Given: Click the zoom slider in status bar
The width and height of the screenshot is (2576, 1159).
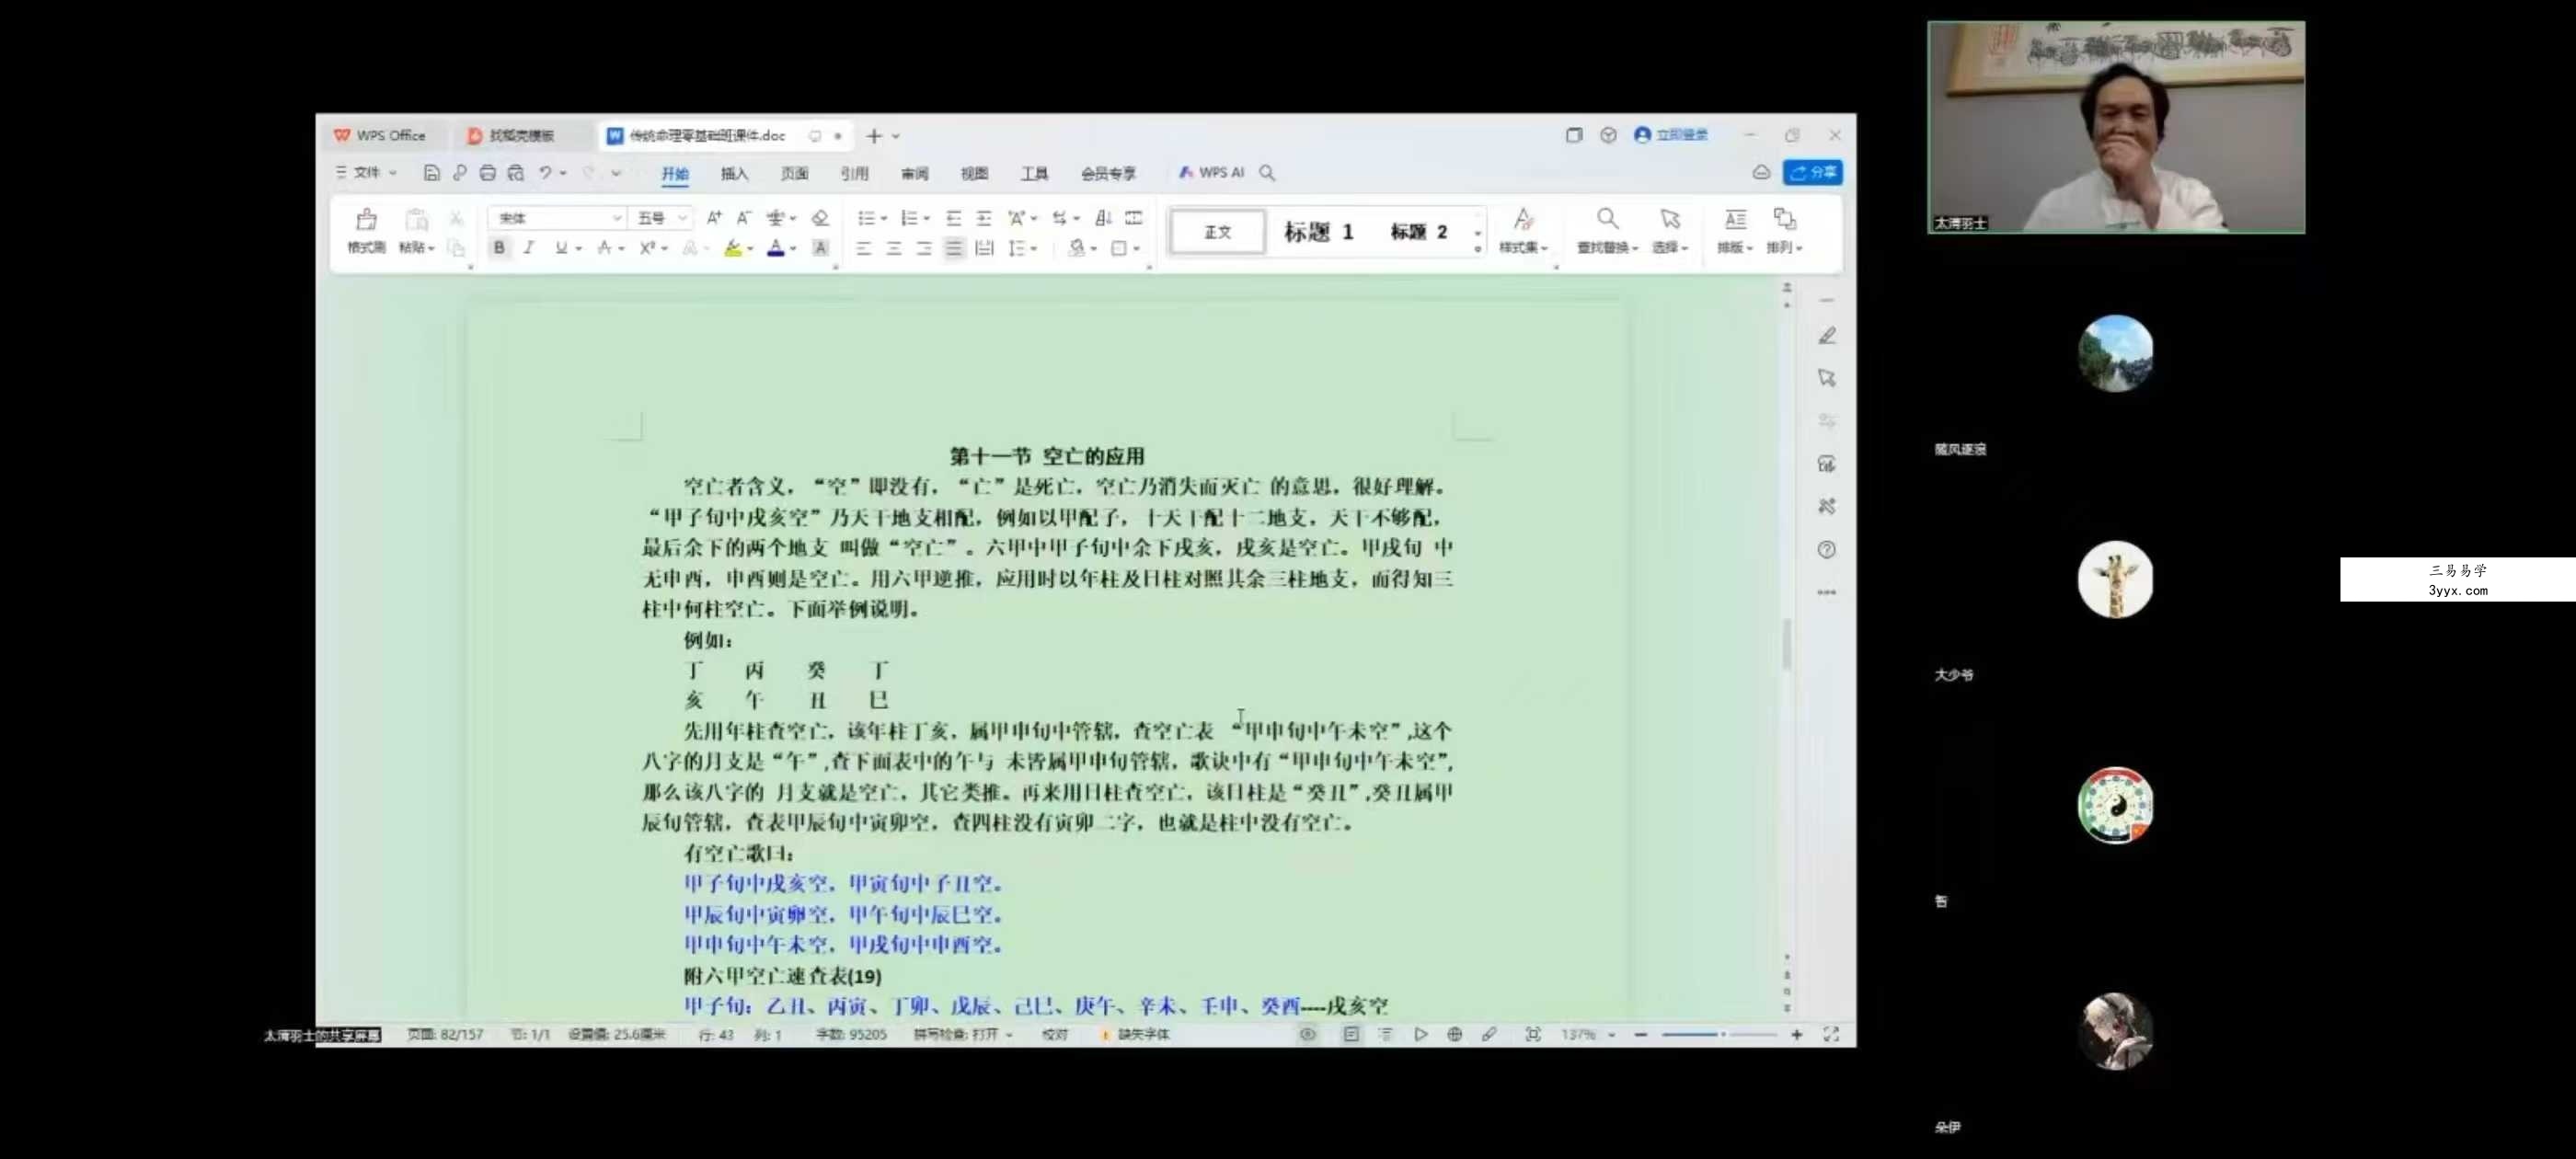Looking at the screenshot, I should [1719, 1035].
